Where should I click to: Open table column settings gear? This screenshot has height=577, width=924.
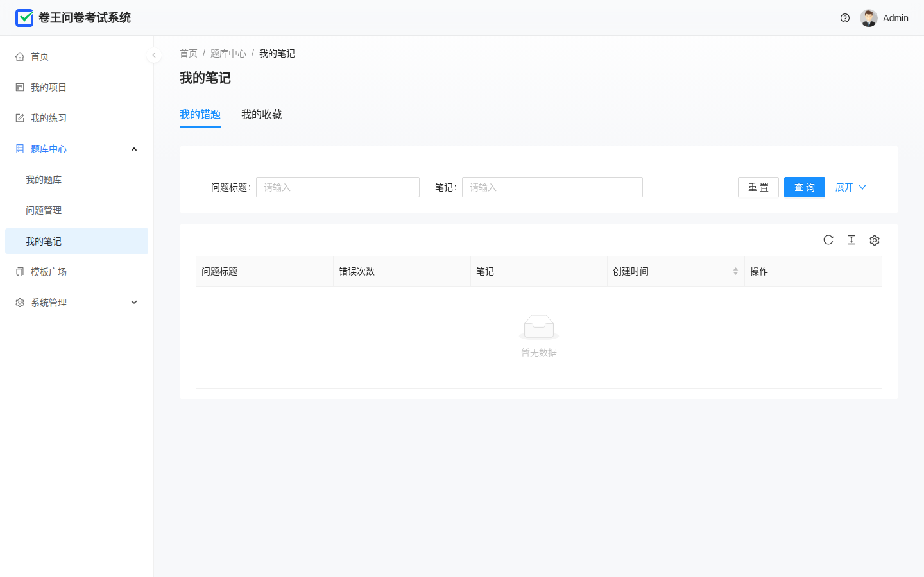[x=875, y=240]
